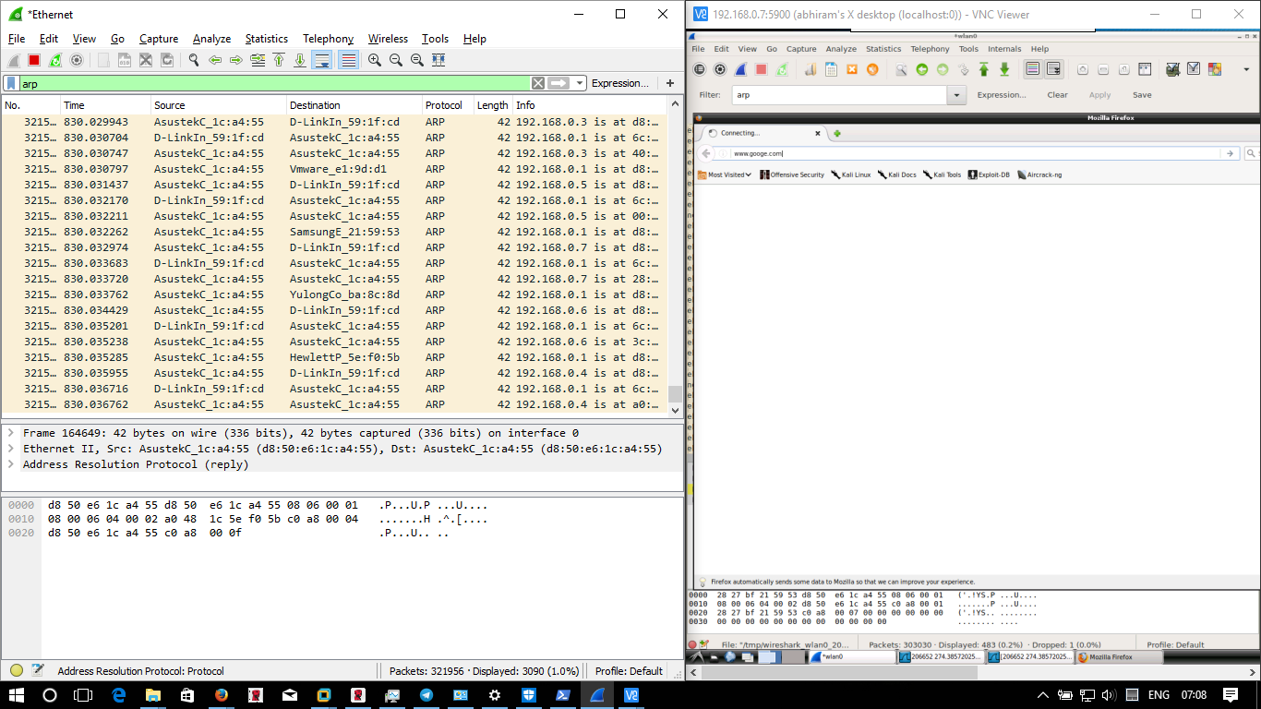Open the Wireless menu
Viewport: 1261px width, 709px height.
pos(388,39)
